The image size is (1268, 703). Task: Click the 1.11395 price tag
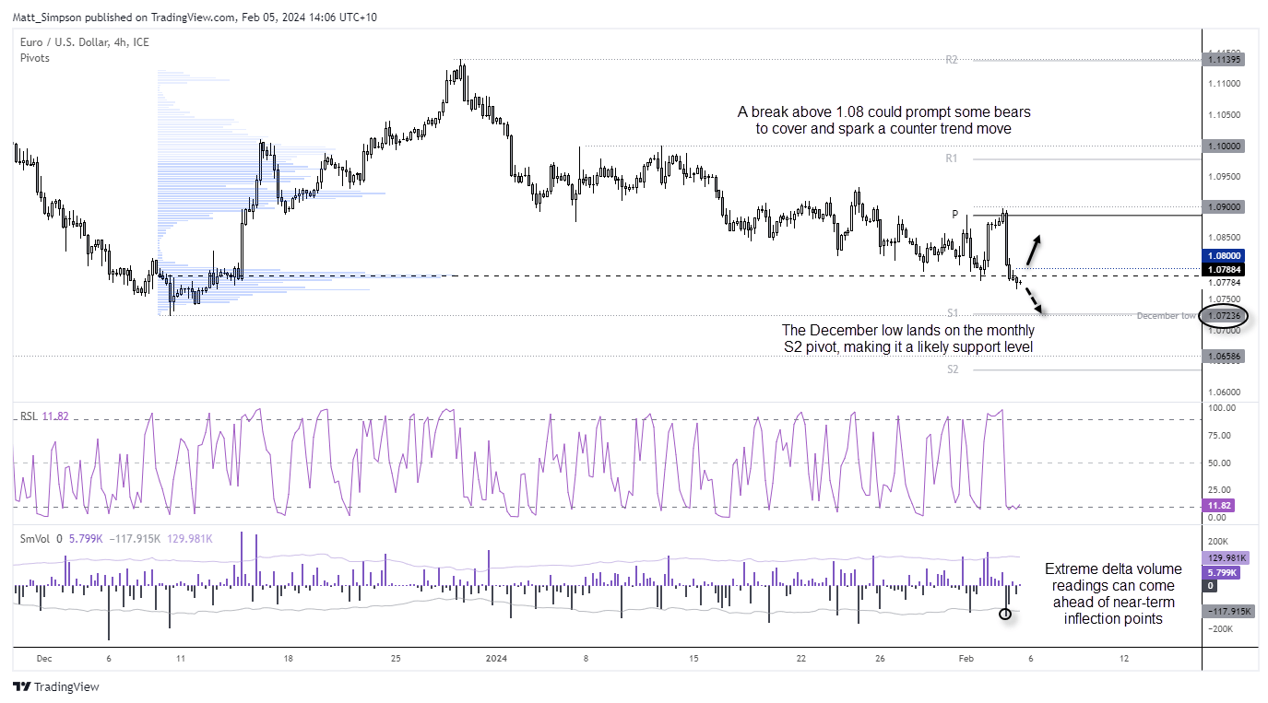1226,59
